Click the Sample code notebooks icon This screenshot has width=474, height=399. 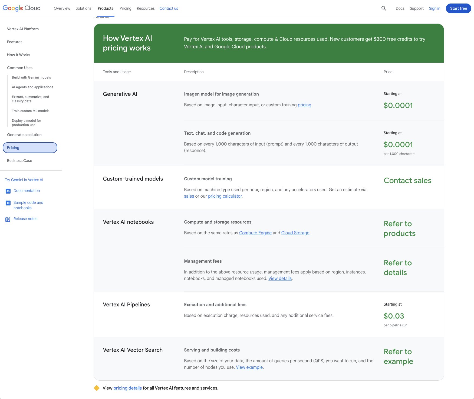point(8,203)
